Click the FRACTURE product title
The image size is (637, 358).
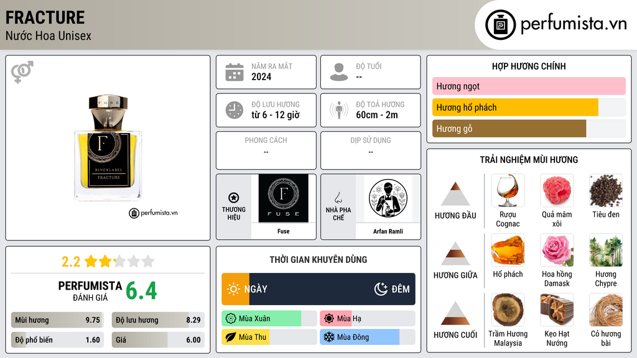click(45, 17)
